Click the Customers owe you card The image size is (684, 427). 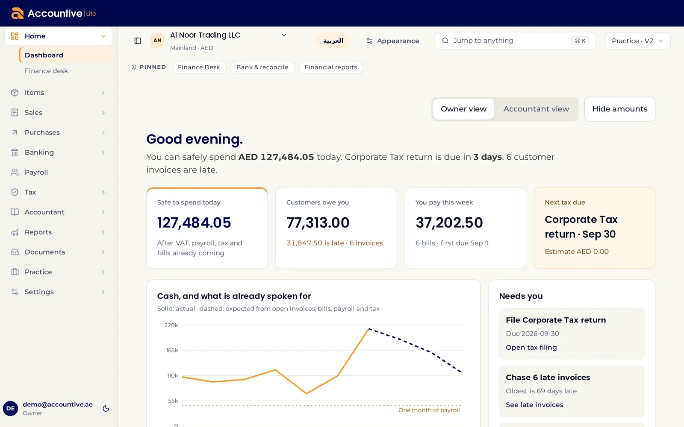click(x=336, y=228)
